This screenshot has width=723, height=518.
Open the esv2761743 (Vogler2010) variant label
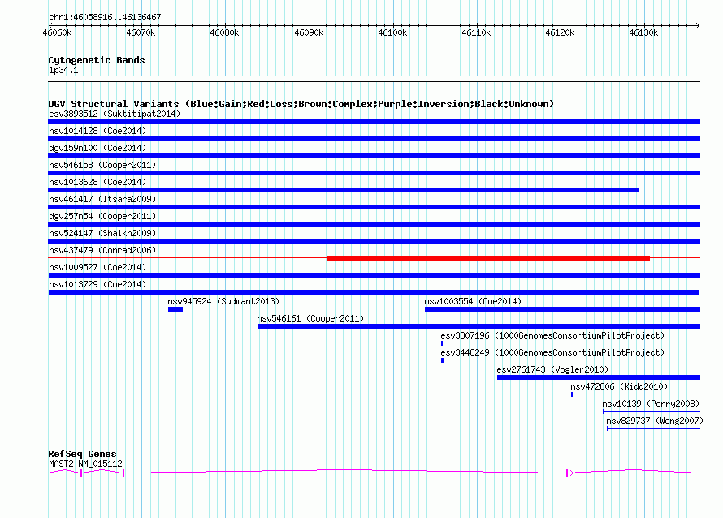click(x=552, y=369)
